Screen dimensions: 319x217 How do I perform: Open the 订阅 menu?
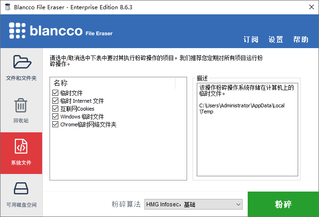(x=250, y=39)
